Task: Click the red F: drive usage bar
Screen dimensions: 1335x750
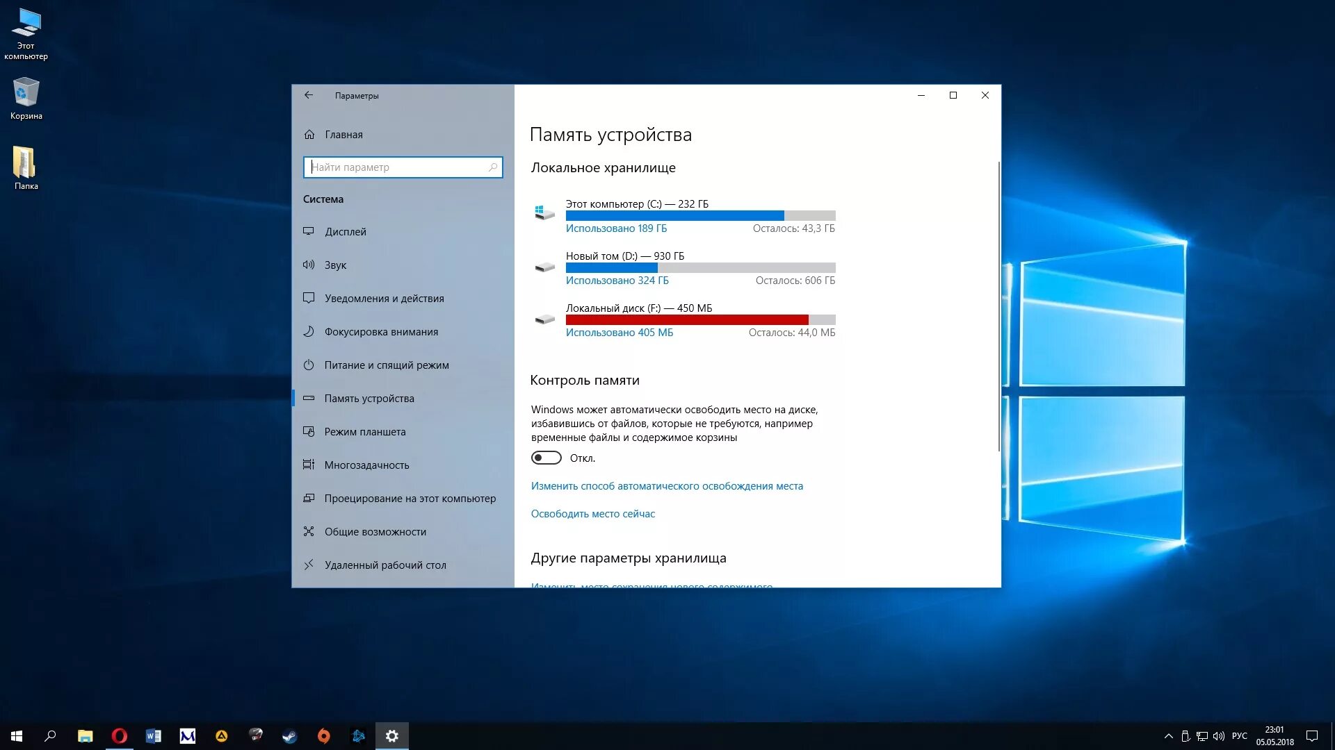Action: click(x=700, y=320)
